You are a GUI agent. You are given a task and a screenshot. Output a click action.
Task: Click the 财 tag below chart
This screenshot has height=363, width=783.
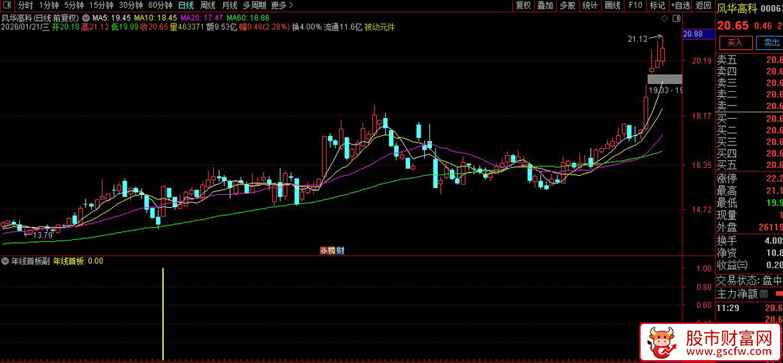click(x=340, y=250)
